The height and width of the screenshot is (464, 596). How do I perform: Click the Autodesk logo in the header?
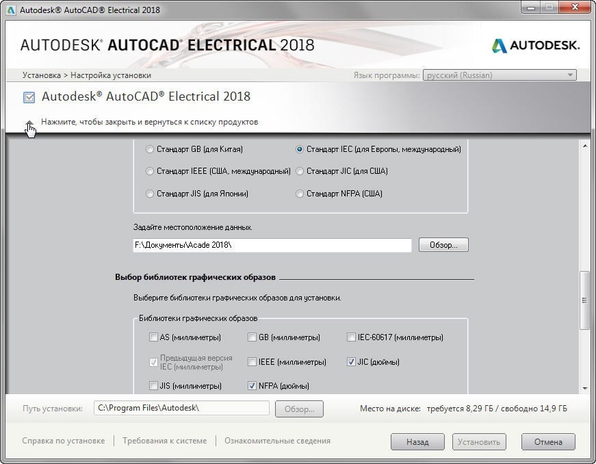click(536, 46)
